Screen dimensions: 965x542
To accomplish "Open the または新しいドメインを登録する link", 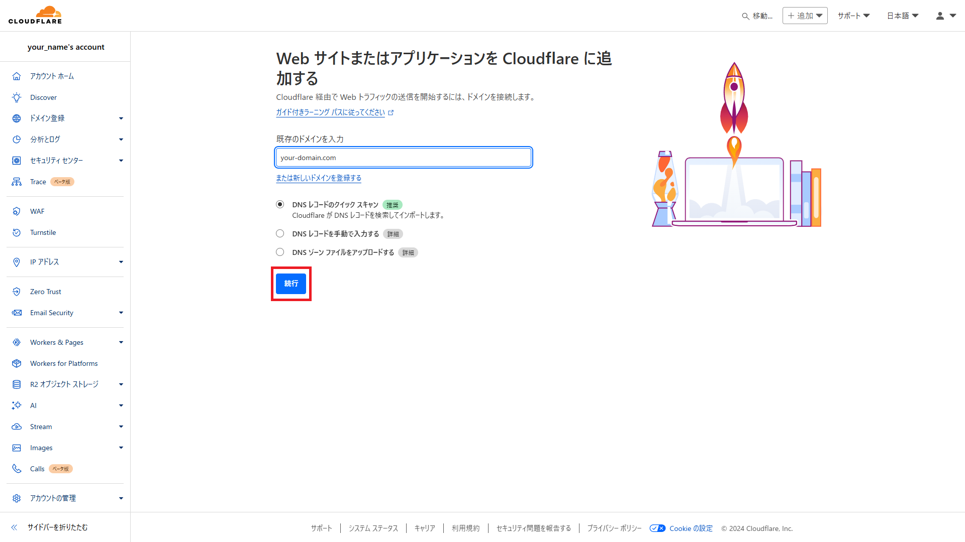I will pos(319,178).
